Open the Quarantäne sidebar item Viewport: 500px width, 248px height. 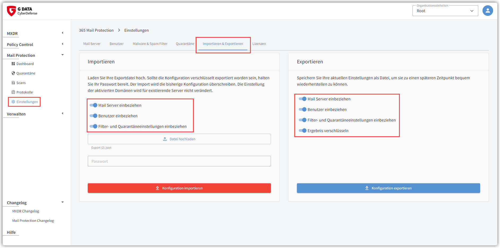(x=26, y=73)
